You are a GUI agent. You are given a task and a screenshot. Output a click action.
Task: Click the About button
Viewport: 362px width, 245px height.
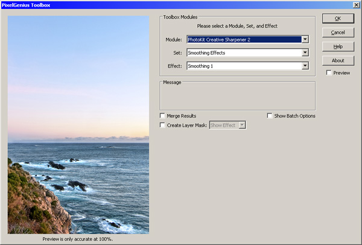point(338,60)
